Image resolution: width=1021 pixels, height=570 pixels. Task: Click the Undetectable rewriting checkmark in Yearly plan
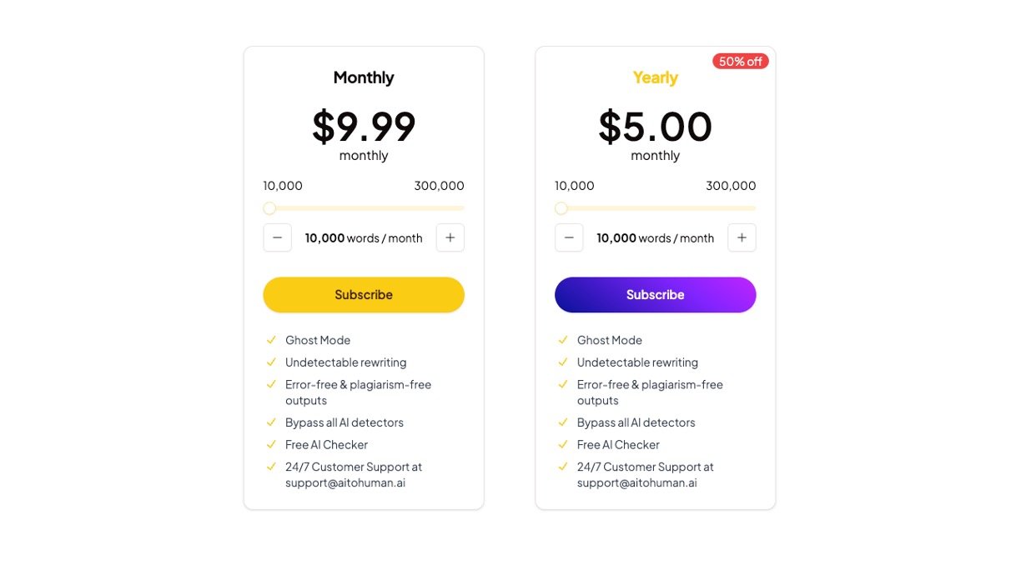click(x=563, y=362)
